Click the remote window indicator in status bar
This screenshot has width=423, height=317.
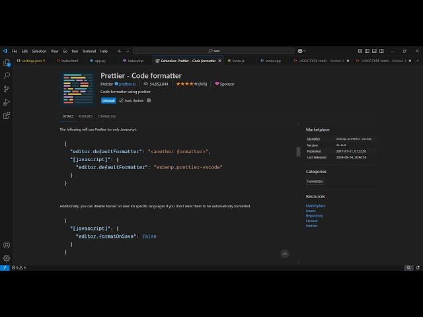[x=5, y=267]
